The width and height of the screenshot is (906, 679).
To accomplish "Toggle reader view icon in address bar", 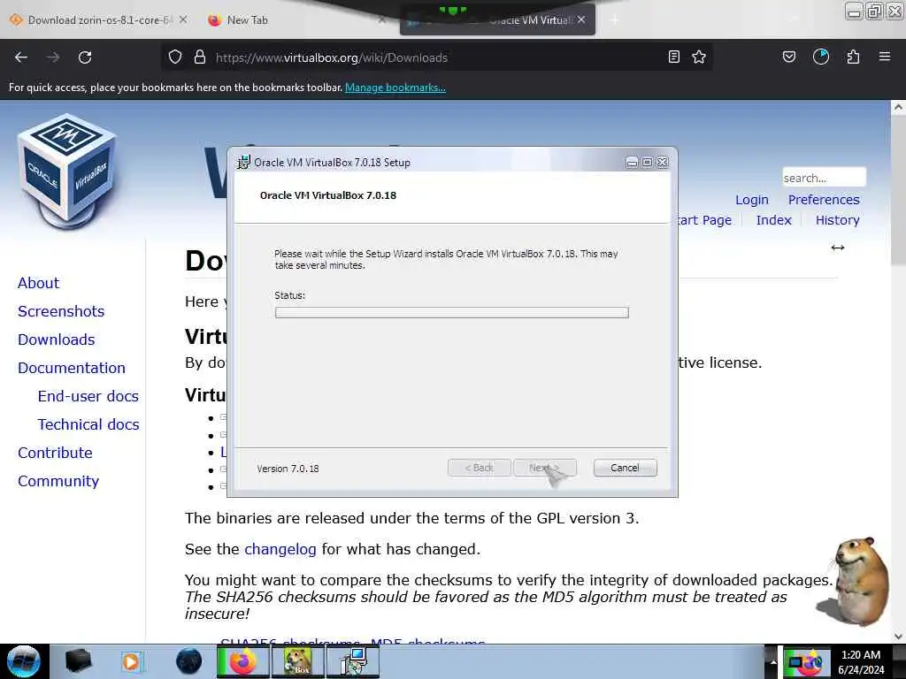I will pos(673,57).
